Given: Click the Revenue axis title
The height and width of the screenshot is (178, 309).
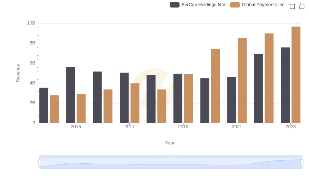Looking at the screenshot, I should pos(18,73).
